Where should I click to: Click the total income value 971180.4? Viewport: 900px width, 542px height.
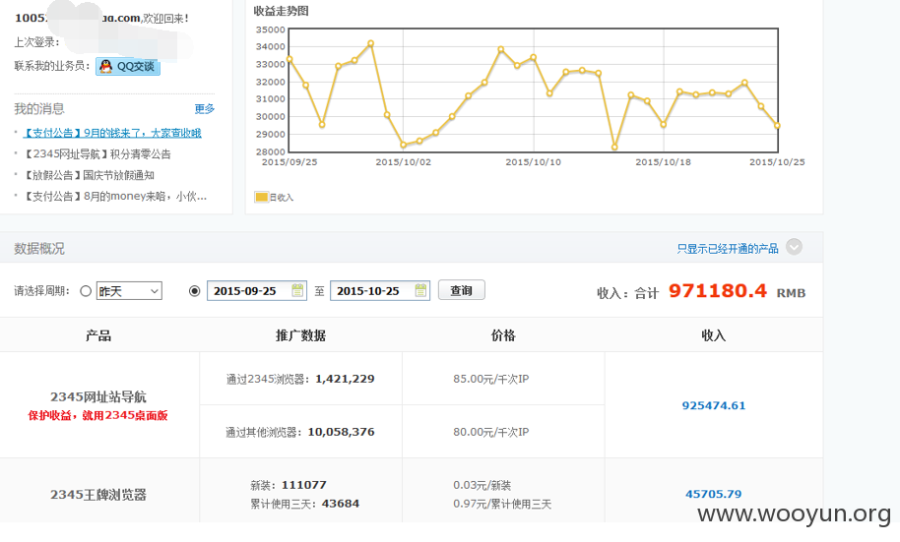718,291
